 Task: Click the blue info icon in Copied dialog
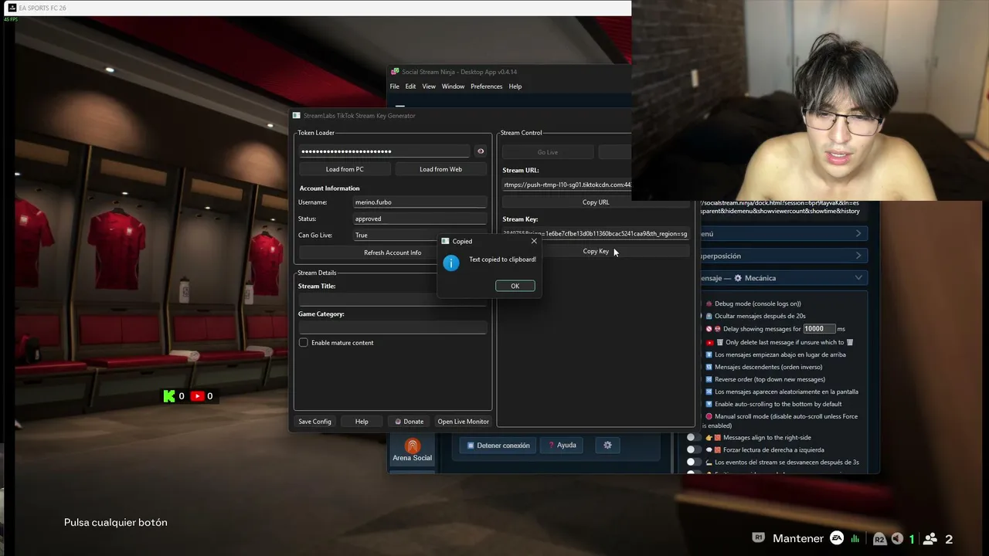tap(451, 263)
